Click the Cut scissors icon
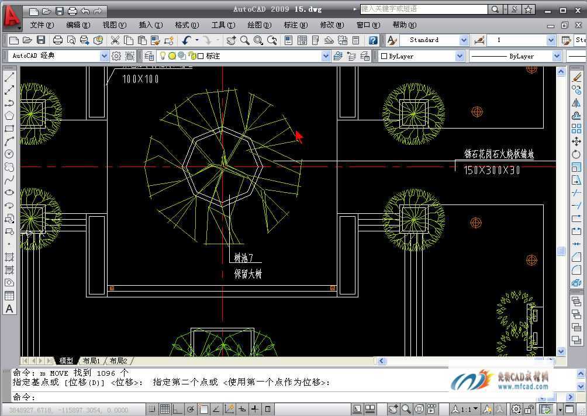The height and width of the screenshot is (416, 587). click(115, 40)
